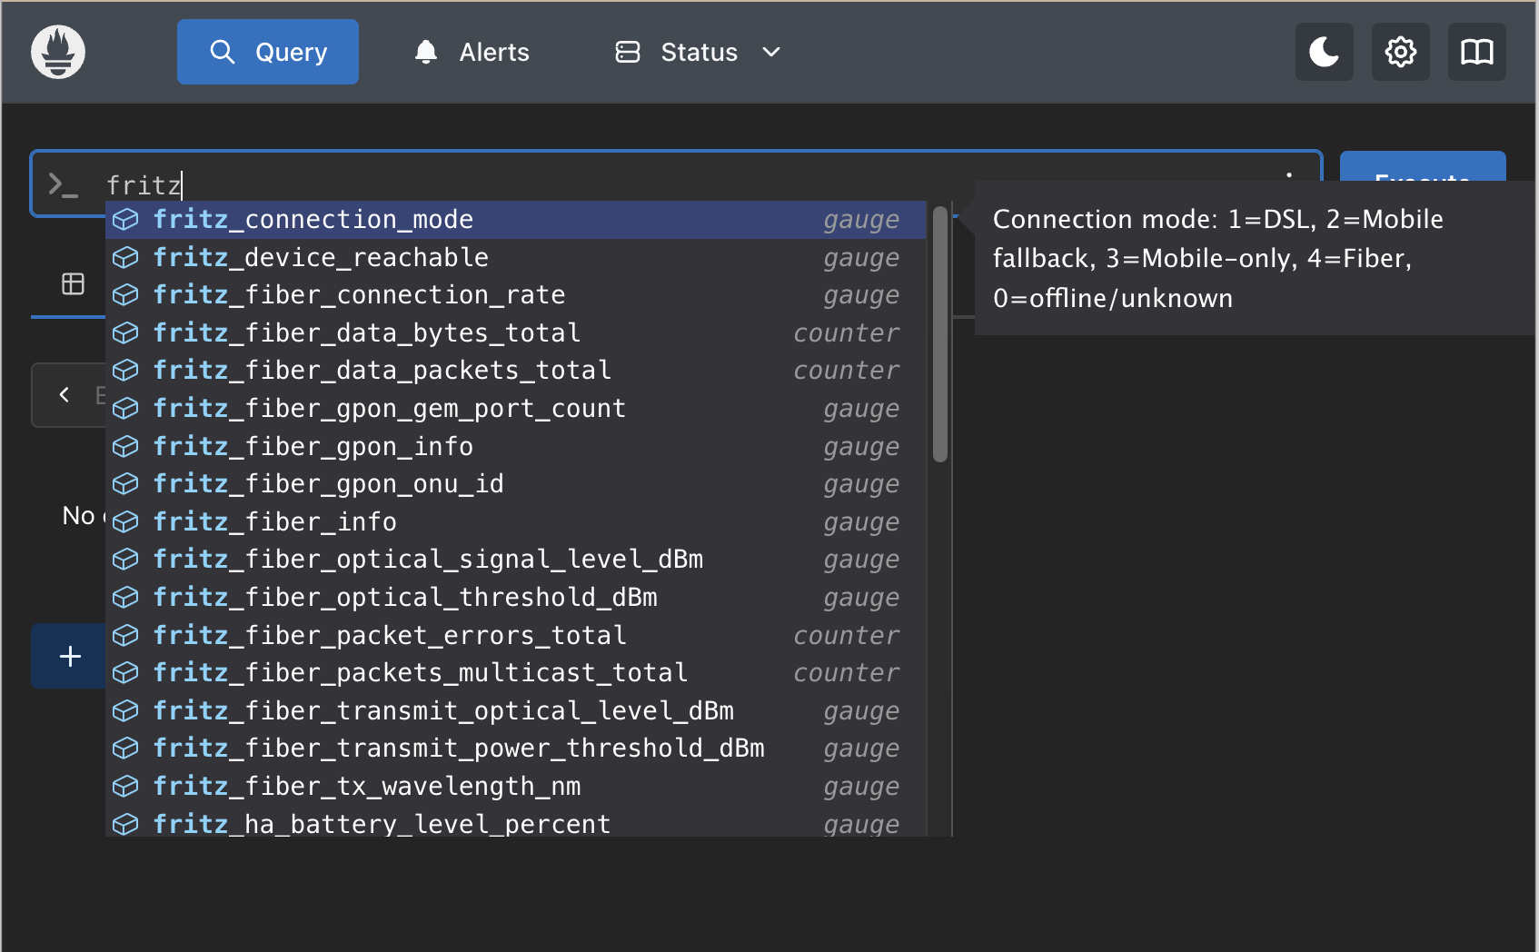Click the autocomplete list scrollbar

click(940, 334)
